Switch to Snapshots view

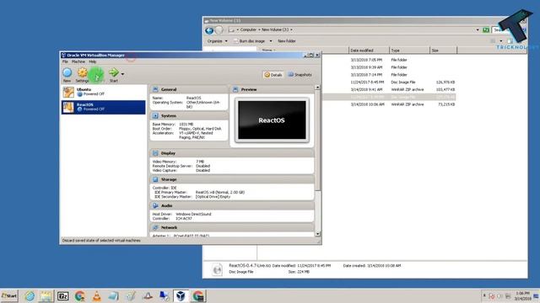[x=300, y=75]
